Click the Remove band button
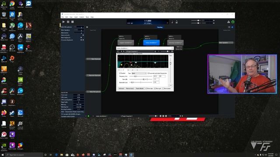 129,89
